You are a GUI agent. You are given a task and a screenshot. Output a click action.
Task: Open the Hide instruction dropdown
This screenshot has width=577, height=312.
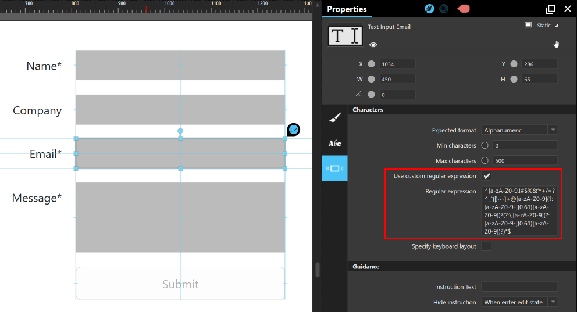pyautogui.click(x=519, y=302)
